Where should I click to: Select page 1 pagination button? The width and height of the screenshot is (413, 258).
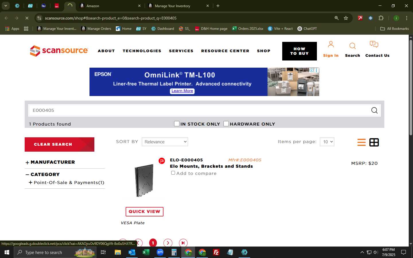(x=153, y=243)
